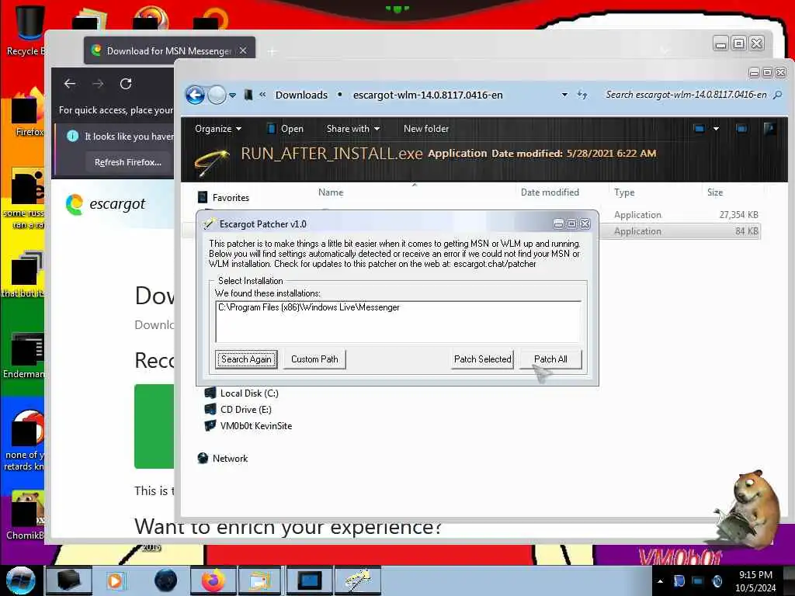Show hidden system tray icons
The width and height of the screenshot is (795, 596).
[x=660, y=581]
